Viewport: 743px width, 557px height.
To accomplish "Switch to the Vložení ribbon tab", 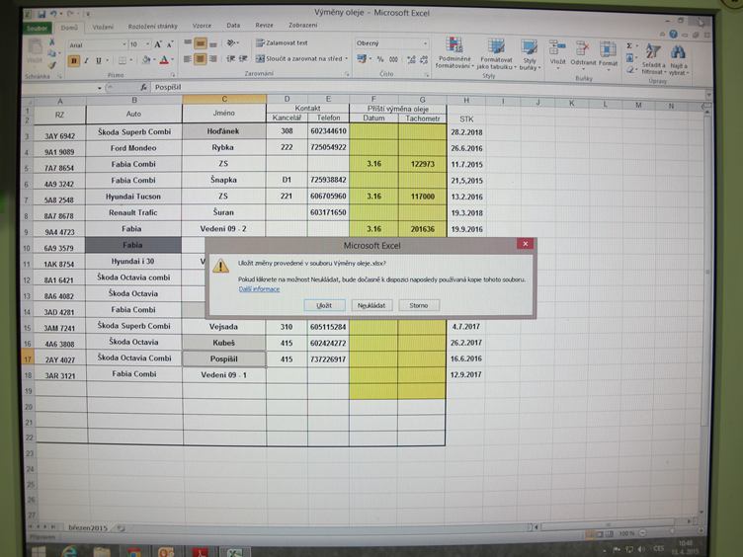I will coord(103,27).
